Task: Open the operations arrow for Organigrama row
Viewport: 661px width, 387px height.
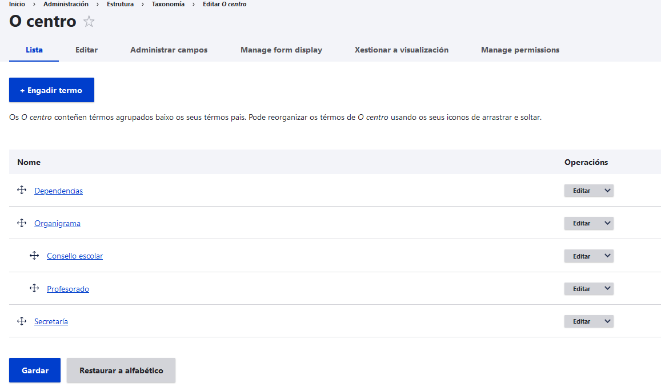Action: (x=607, y=223)
